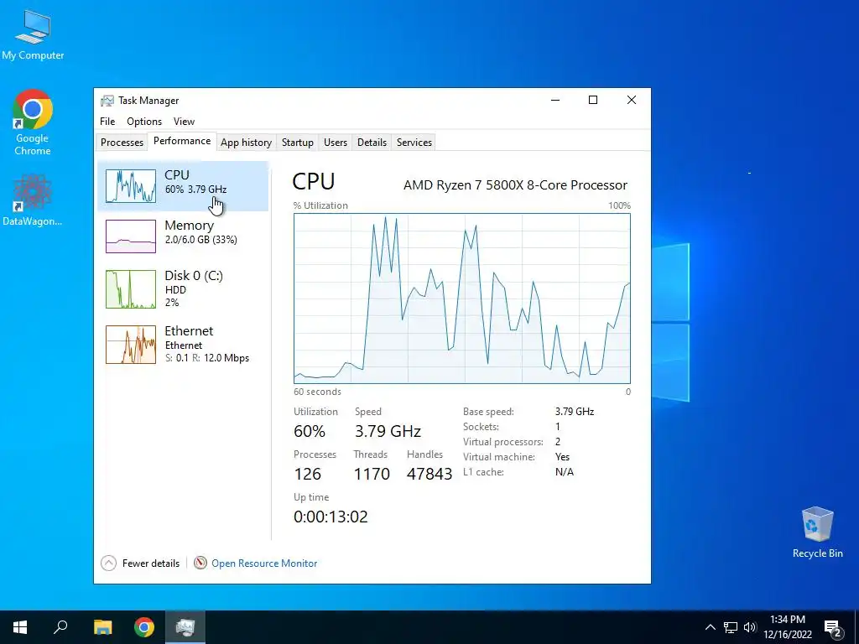Switch to the Details tab

coord(372,143)
